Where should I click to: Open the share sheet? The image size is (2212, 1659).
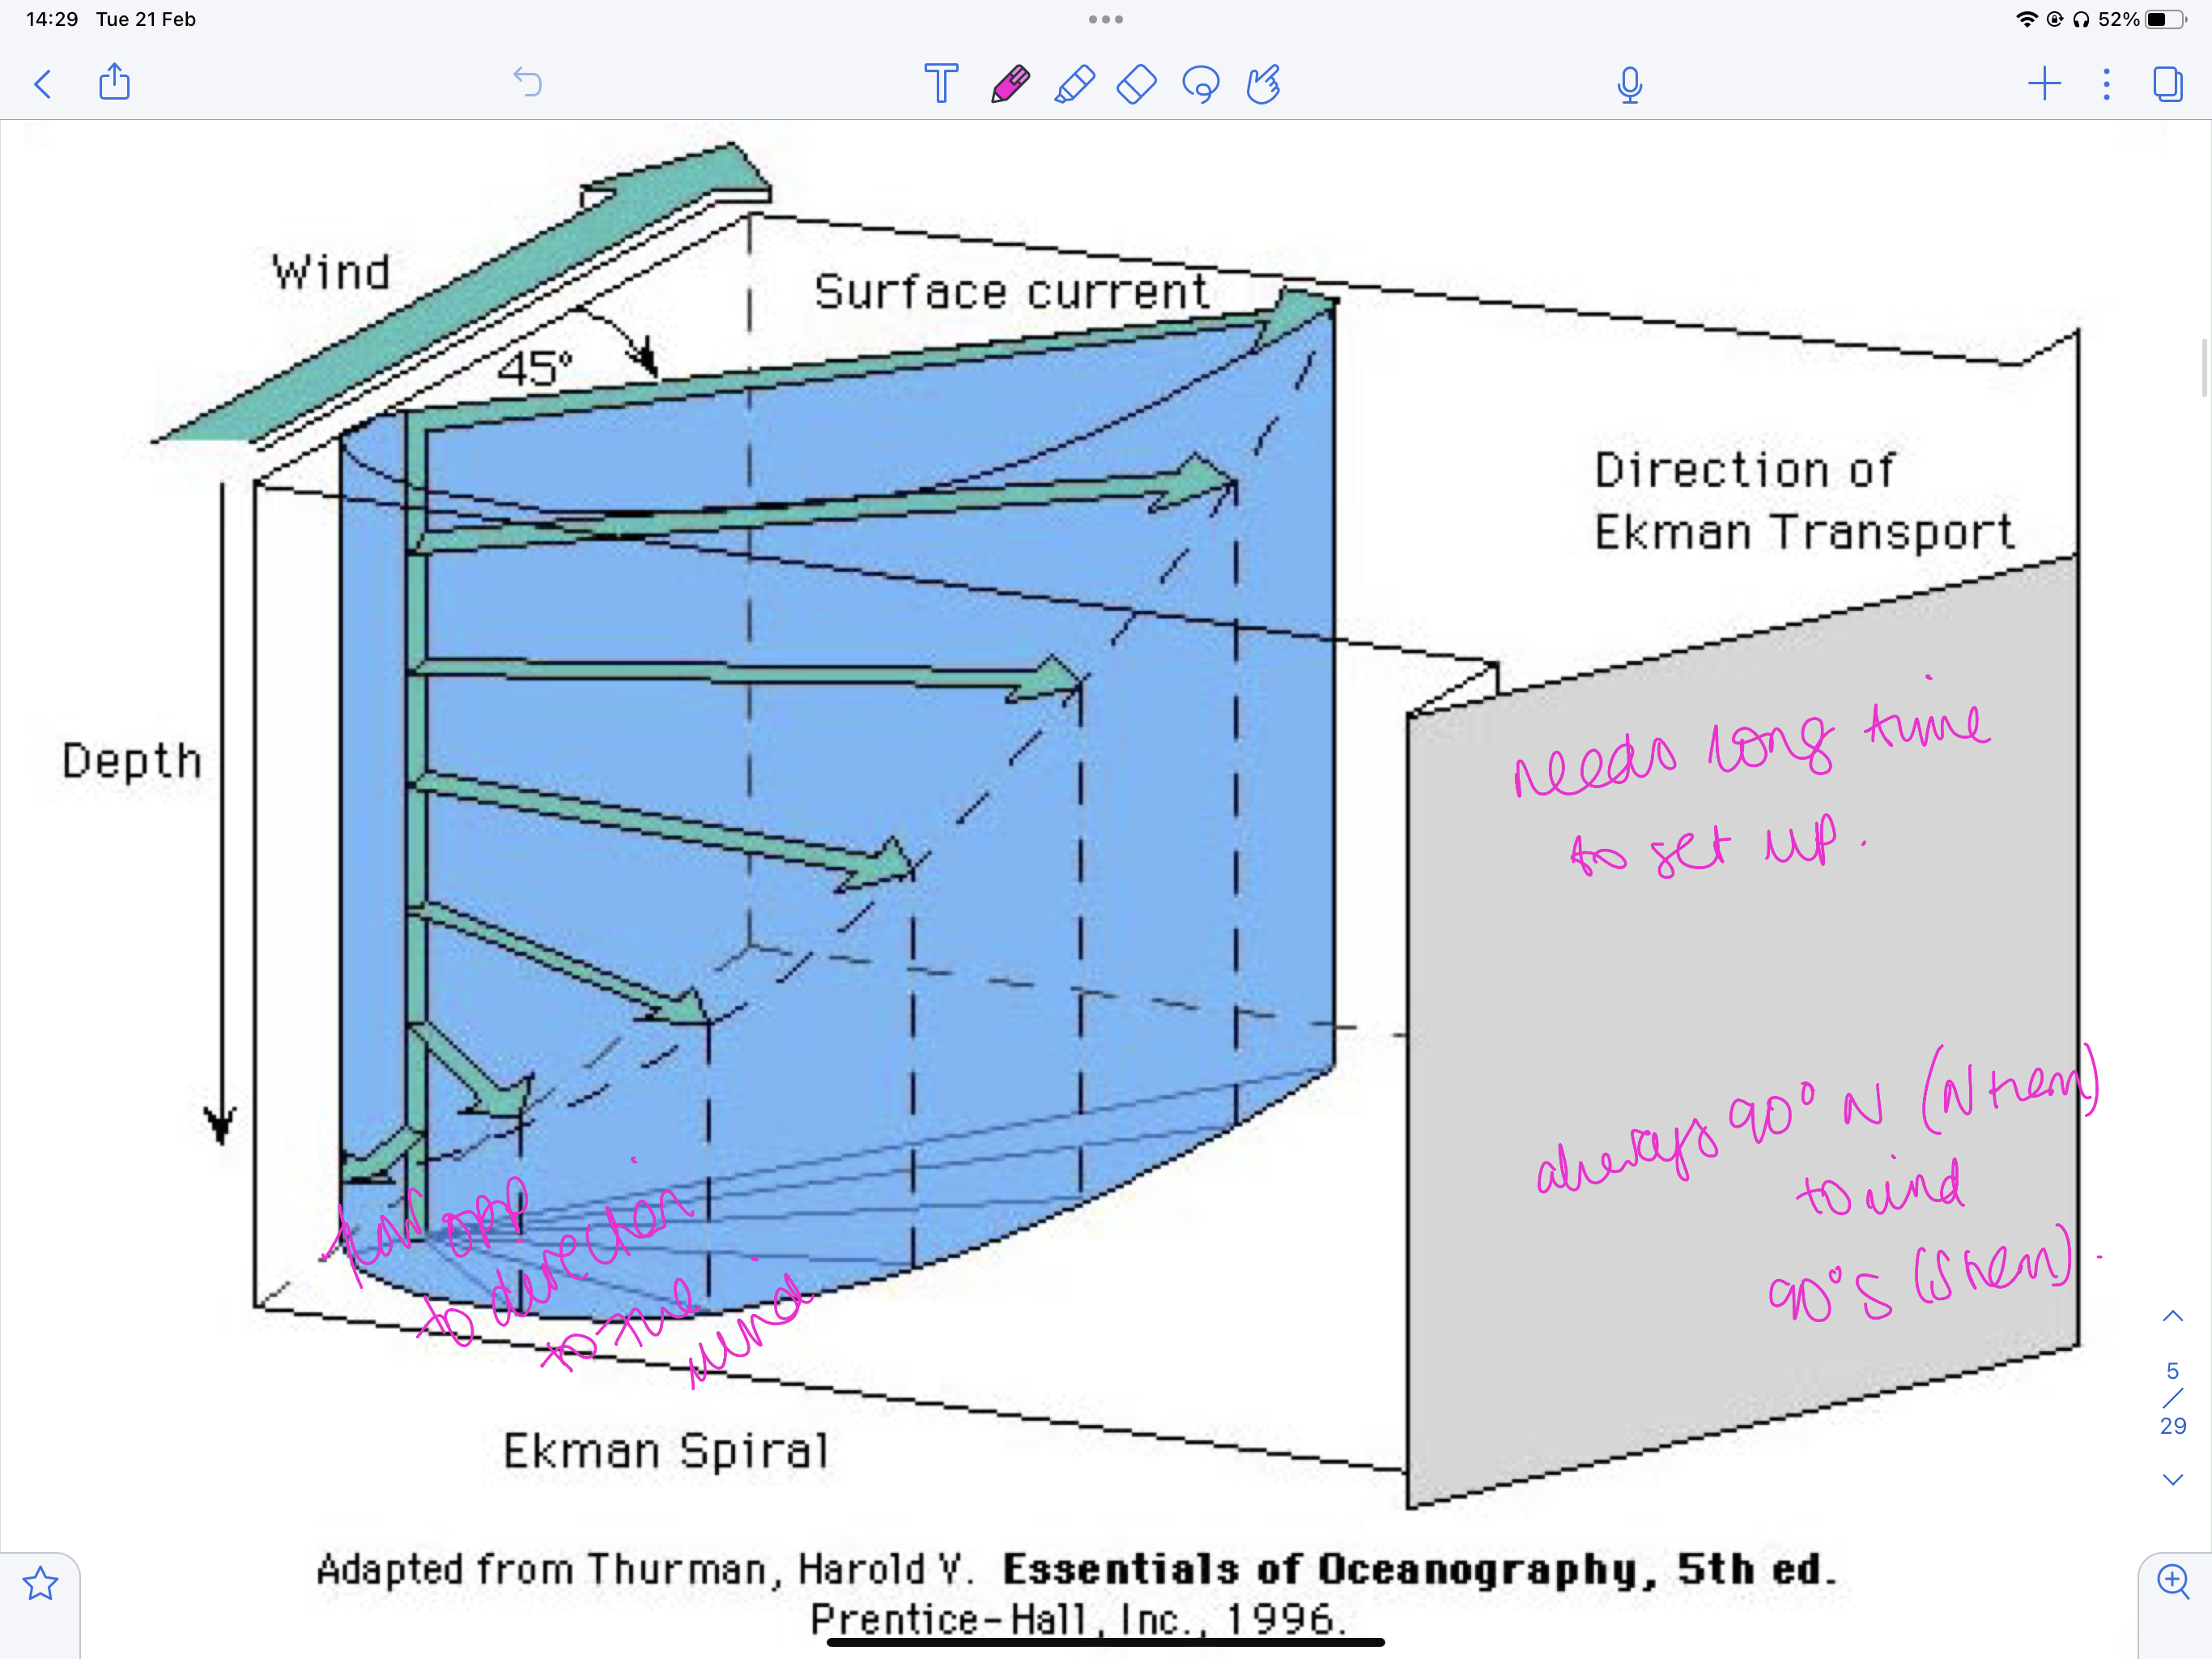(115, 82)
